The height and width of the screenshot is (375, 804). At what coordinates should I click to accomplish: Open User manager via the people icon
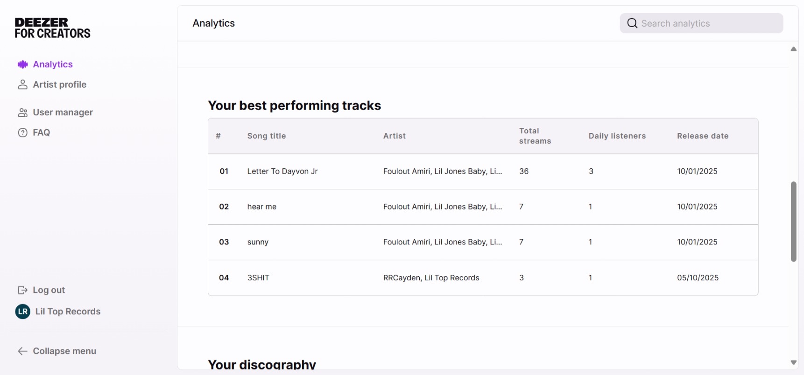[22, 112]
